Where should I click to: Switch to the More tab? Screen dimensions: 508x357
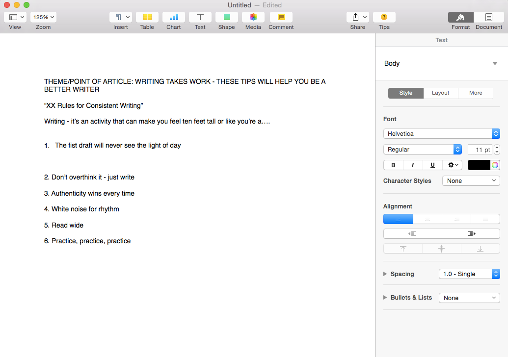476,93
